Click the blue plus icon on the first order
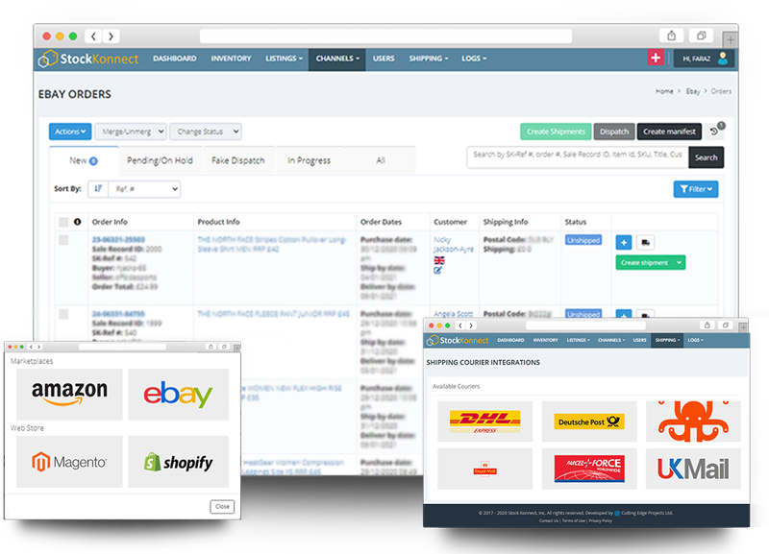 point(623,241)
